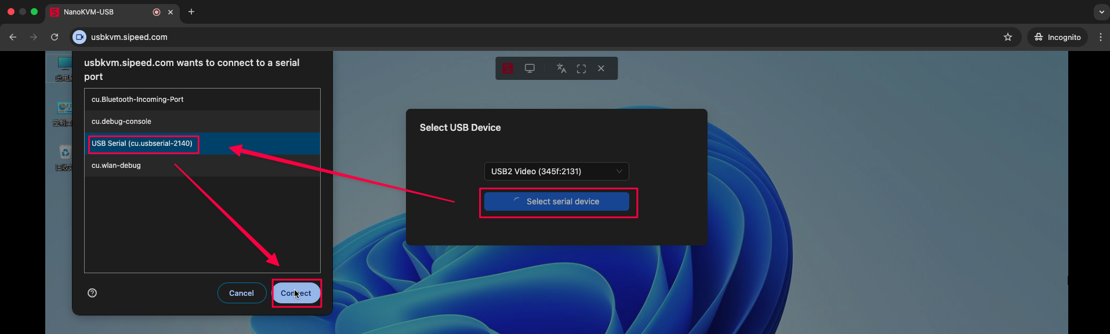Open the USB2 Video device dropdown
This screenshot has width=1110, height=334.
click(557, 171)
